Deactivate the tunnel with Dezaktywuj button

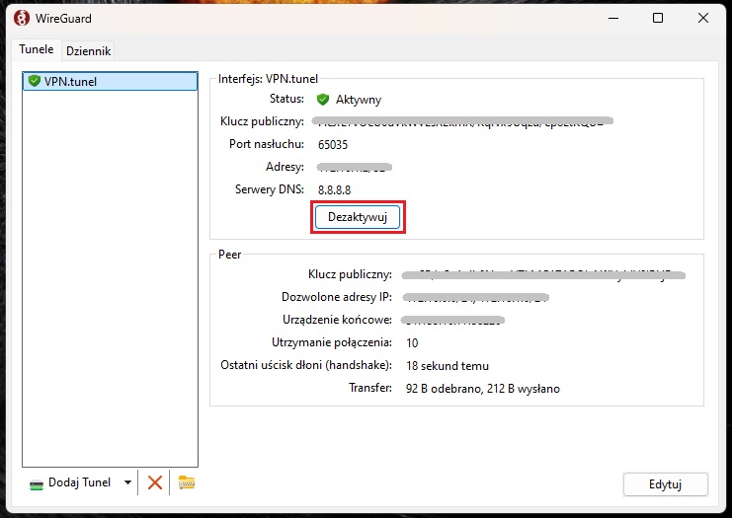click(358, 217)
